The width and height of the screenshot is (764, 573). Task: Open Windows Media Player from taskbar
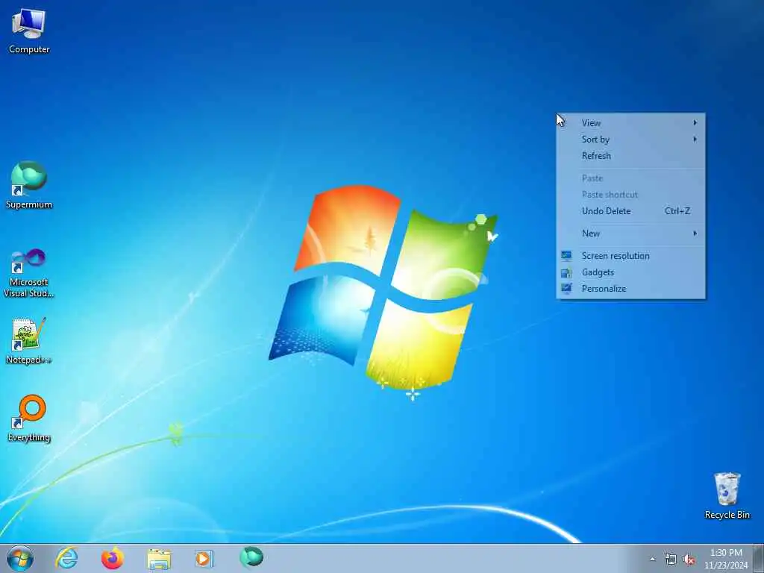point(204,559)
